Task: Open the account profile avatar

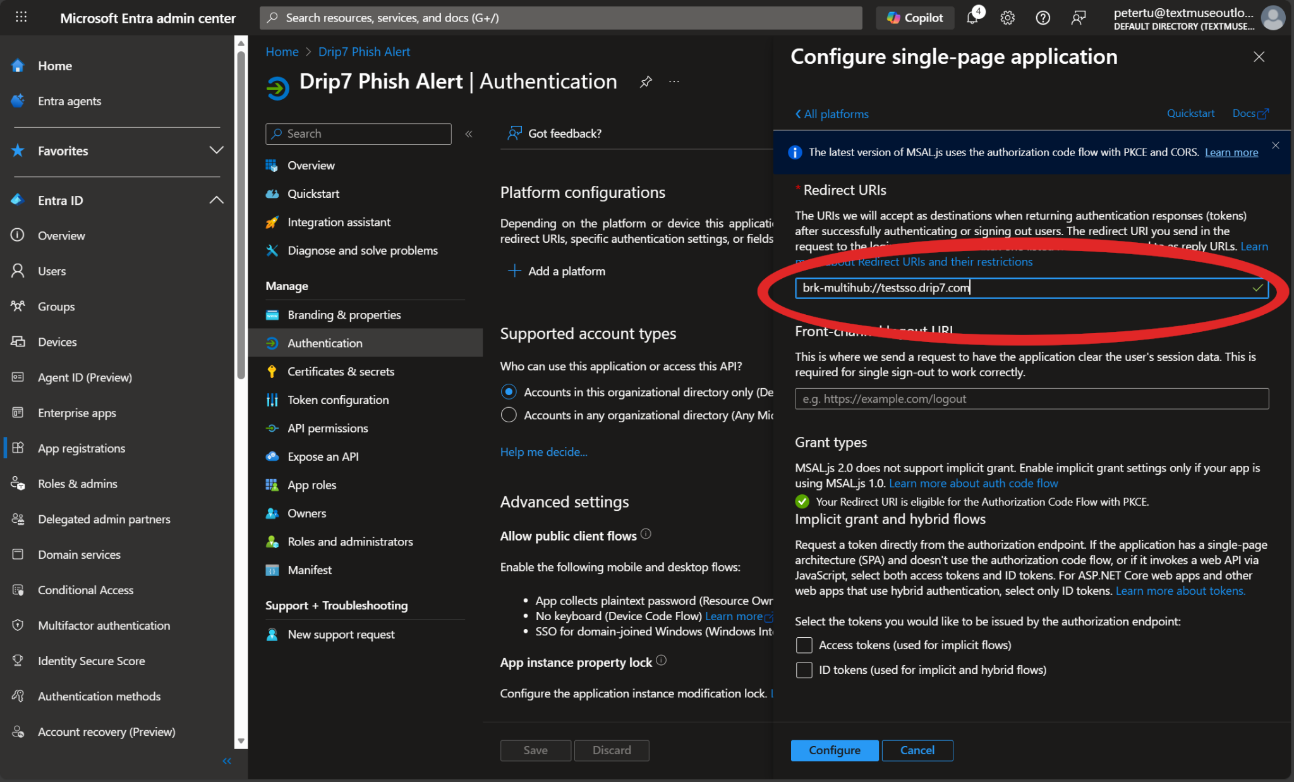Action: [1273, 18]
